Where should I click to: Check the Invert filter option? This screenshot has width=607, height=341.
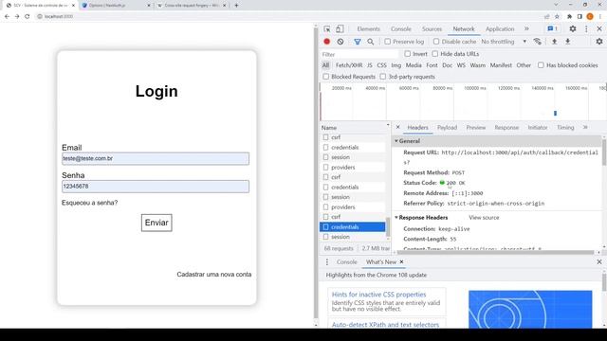pyautogui.click(x=407, y=54)
